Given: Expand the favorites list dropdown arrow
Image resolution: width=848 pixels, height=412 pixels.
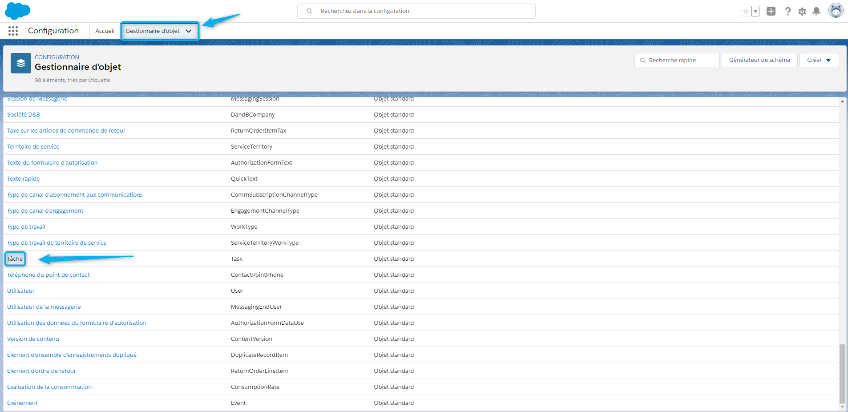Looking at the screenshot, I should point(755,12).
